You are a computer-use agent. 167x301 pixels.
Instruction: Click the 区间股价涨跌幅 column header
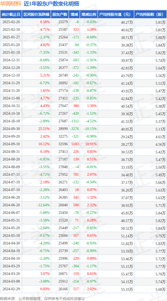point(37,14)
